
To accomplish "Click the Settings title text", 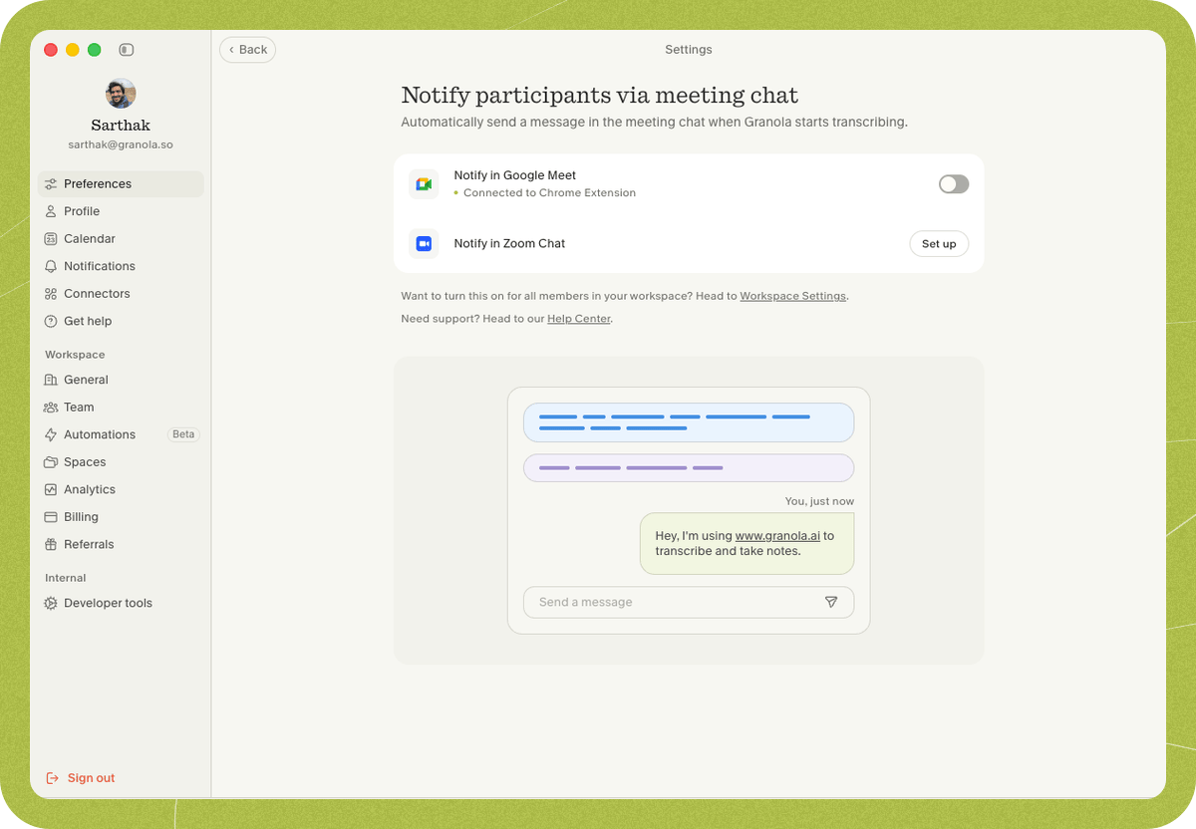I will point(689,50).
